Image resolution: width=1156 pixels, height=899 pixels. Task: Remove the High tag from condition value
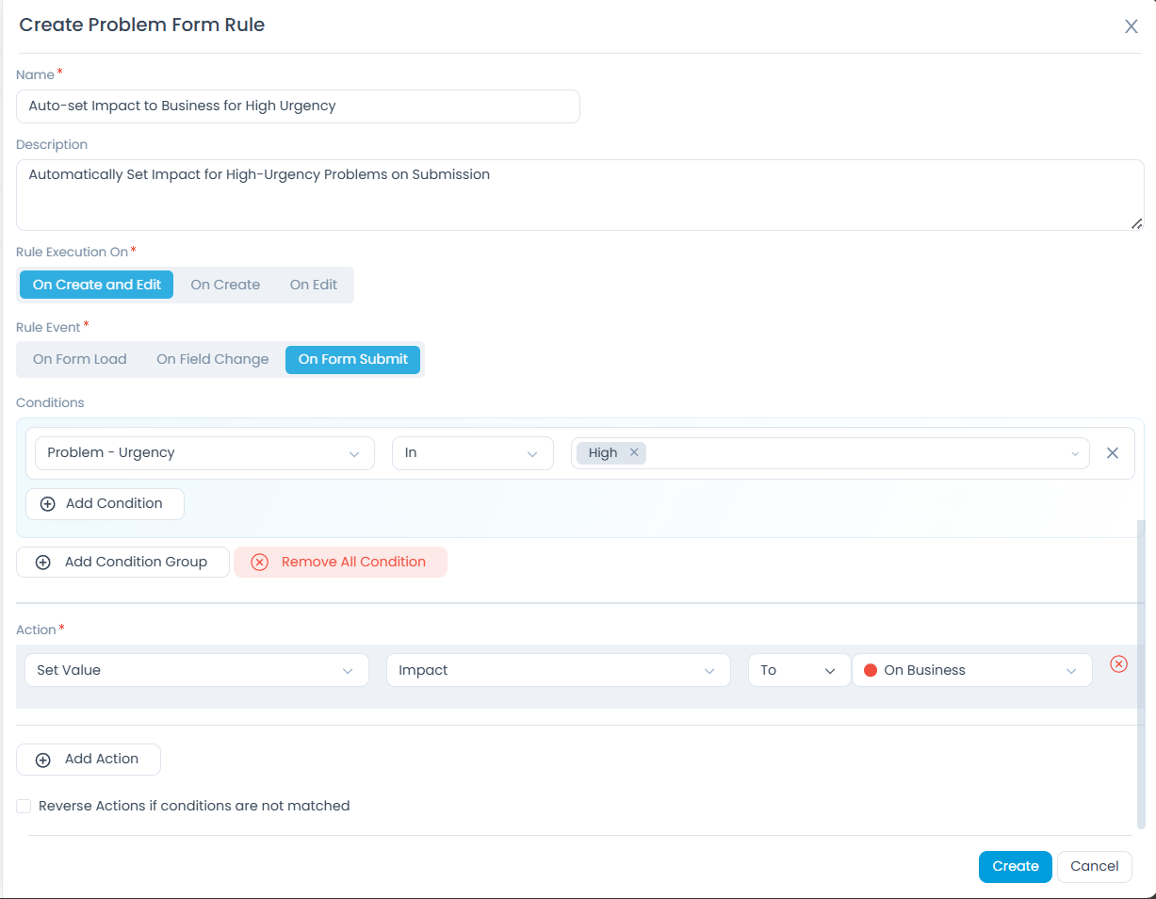(x=634, y=452)
